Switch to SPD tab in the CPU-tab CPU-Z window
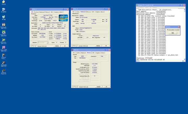Image resolution: width=188 pixels, height=114 pixels. click(52, 12)
